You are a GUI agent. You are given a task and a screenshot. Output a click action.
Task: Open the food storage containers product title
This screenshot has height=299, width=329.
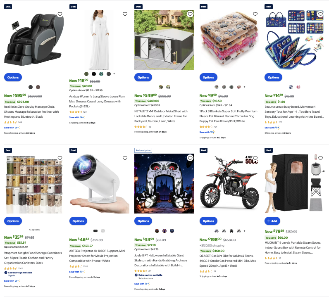point(33,258)
